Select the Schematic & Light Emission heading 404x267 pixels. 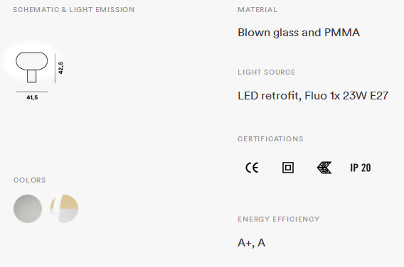coord(74,10)
